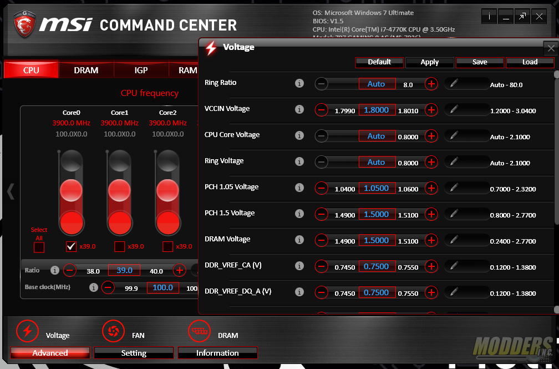Increase VCCIN Voltage with plus button

click(431, 110)
